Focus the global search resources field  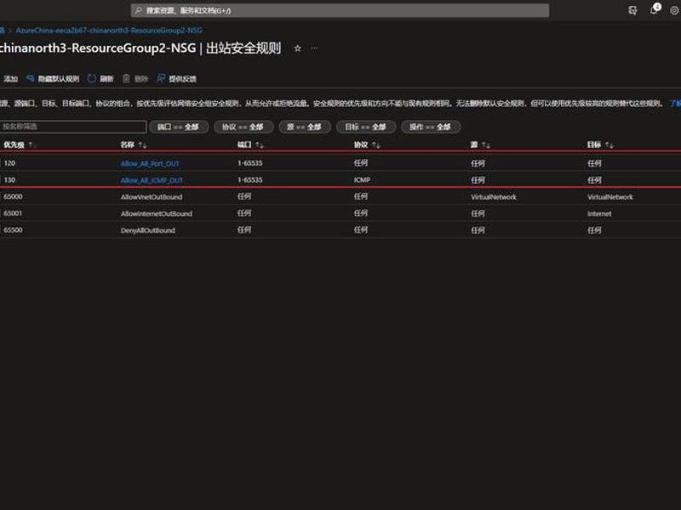point(340,10)
